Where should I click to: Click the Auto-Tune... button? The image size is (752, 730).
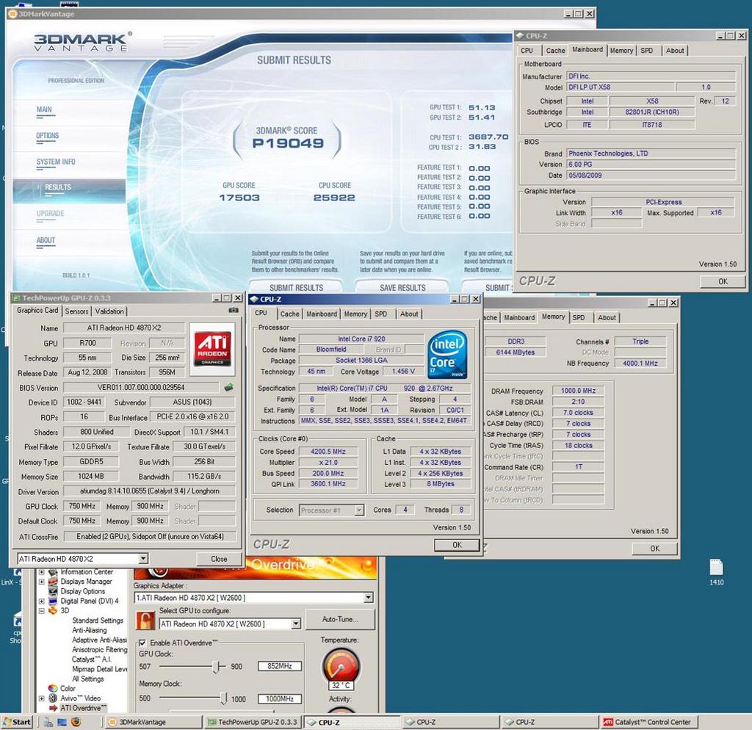[340, 619]
